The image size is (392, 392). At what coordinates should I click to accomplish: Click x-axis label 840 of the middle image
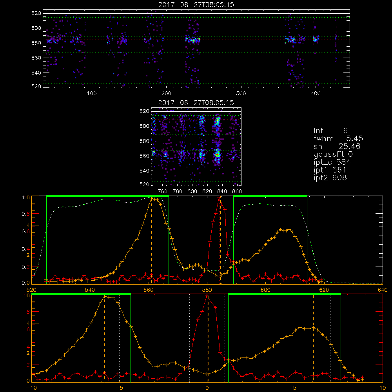pos(222,192)
